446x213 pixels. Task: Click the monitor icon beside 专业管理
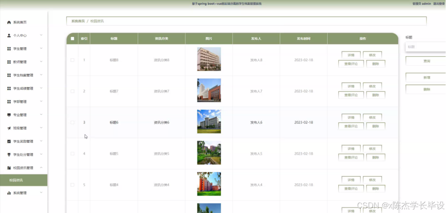pos(9,115)
